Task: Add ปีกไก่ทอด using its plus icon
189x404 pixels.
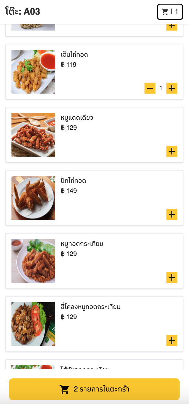Action: click(x=172, y=214)
